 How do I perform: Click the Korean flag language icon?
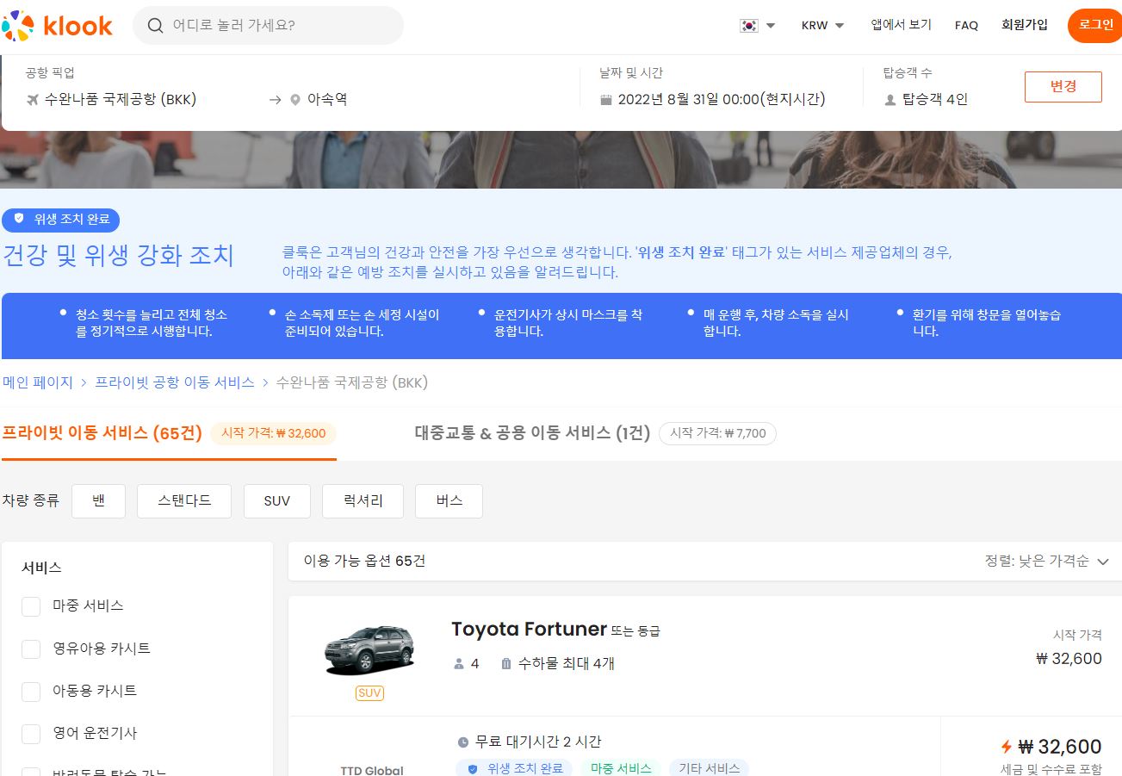pos(748,25)
